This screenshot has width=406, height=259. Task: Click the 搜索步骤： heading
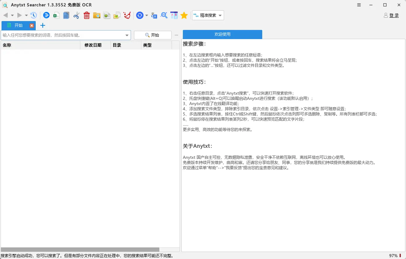click(x=194, y=44)
